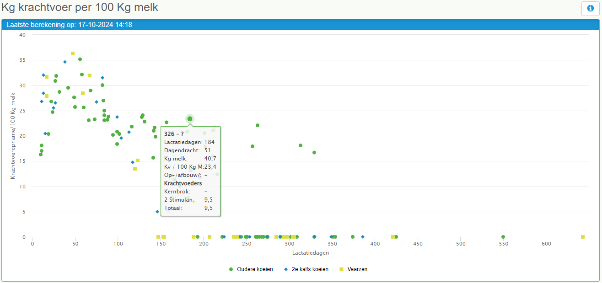Toggle the 'Oudere koeien' legend series
602x283 pixels.
pos(251,269)
